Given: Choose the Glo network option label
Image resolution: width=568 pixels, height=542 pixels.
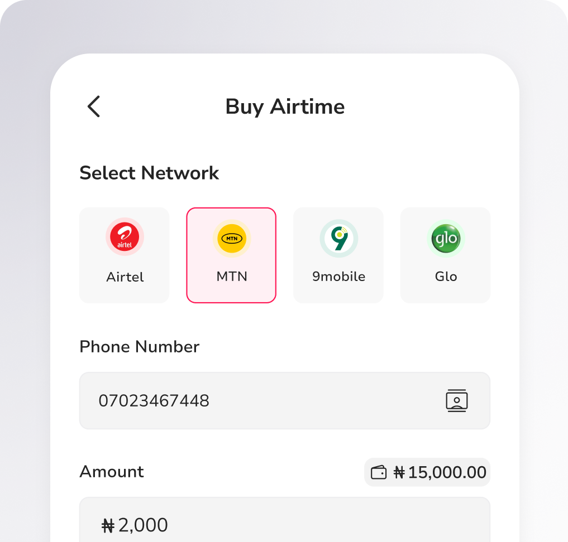Looking at the screenshot, I should point(446,277).
